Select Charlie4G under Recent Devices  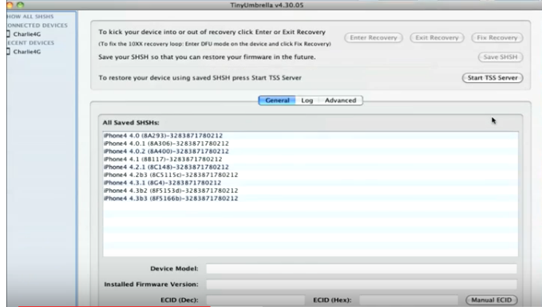point(26,52)
